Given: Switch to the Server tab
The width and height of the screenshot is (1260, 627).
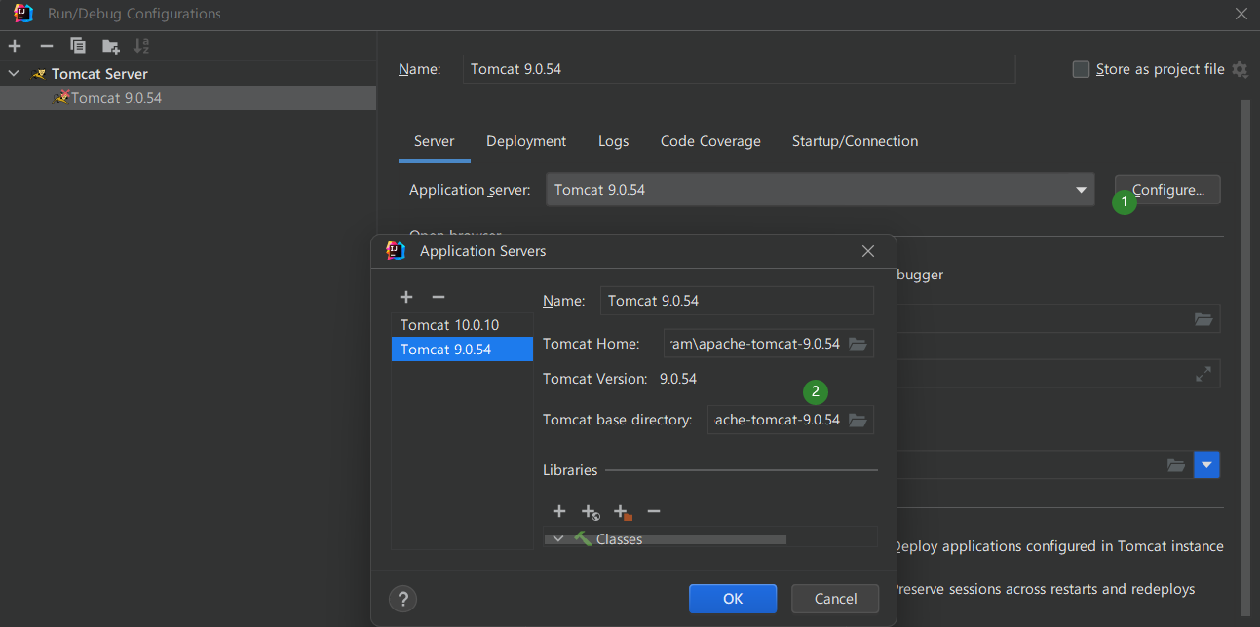Looking at the screenshot, I should (x=434, y=141).
